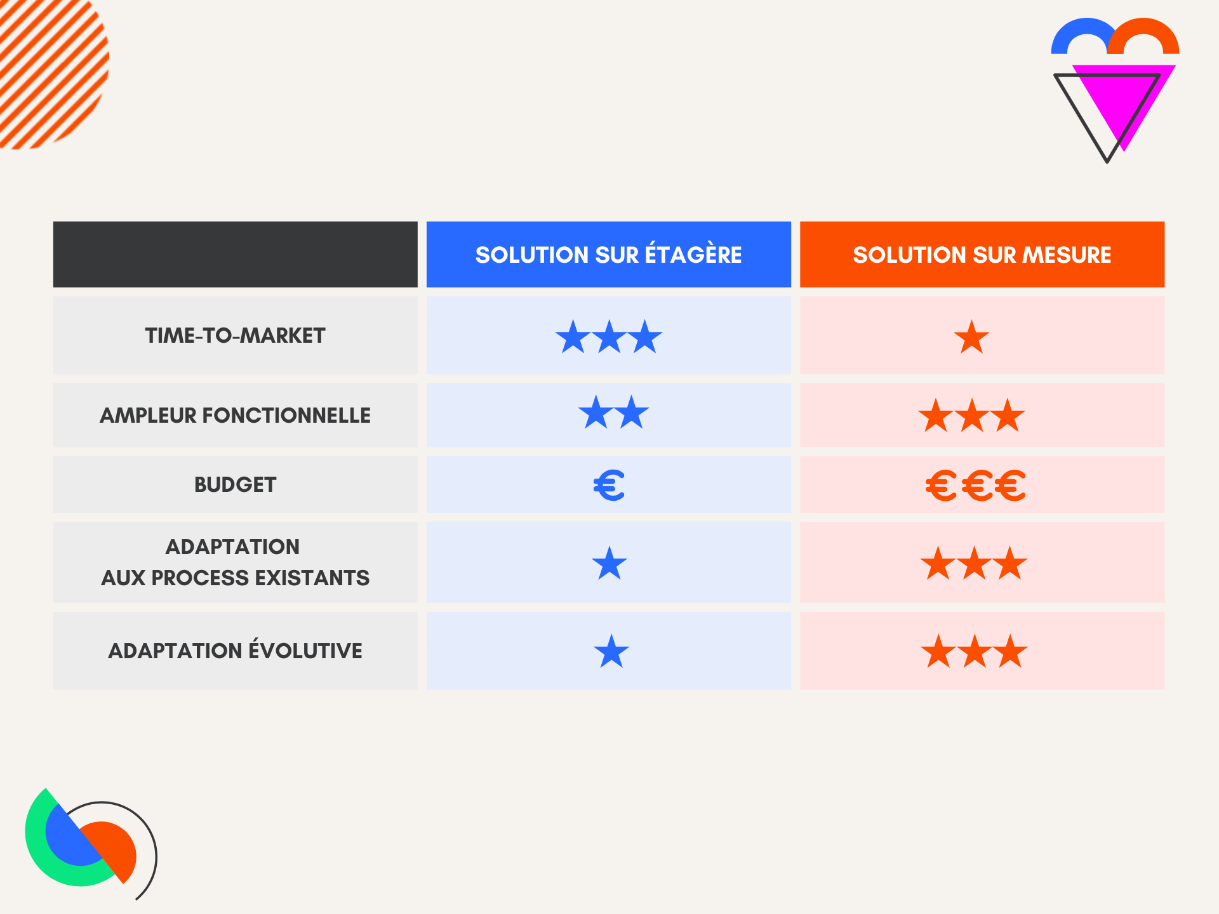This screenshot has height=914, width=1219.
Task: Click the heart-shaped logo with magenta triangle
Action: pos(1115,89)
